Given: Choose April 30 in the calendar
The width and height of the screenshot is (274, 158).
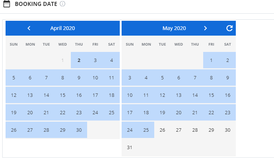Looking at the screenshot, I should [x=79, y=130].
